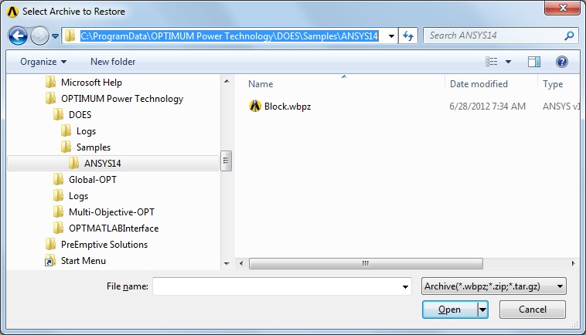Open recent locations dropdown beside Forward arrow
The height and width of the screenshot is (335, 586).
point(55,36)
